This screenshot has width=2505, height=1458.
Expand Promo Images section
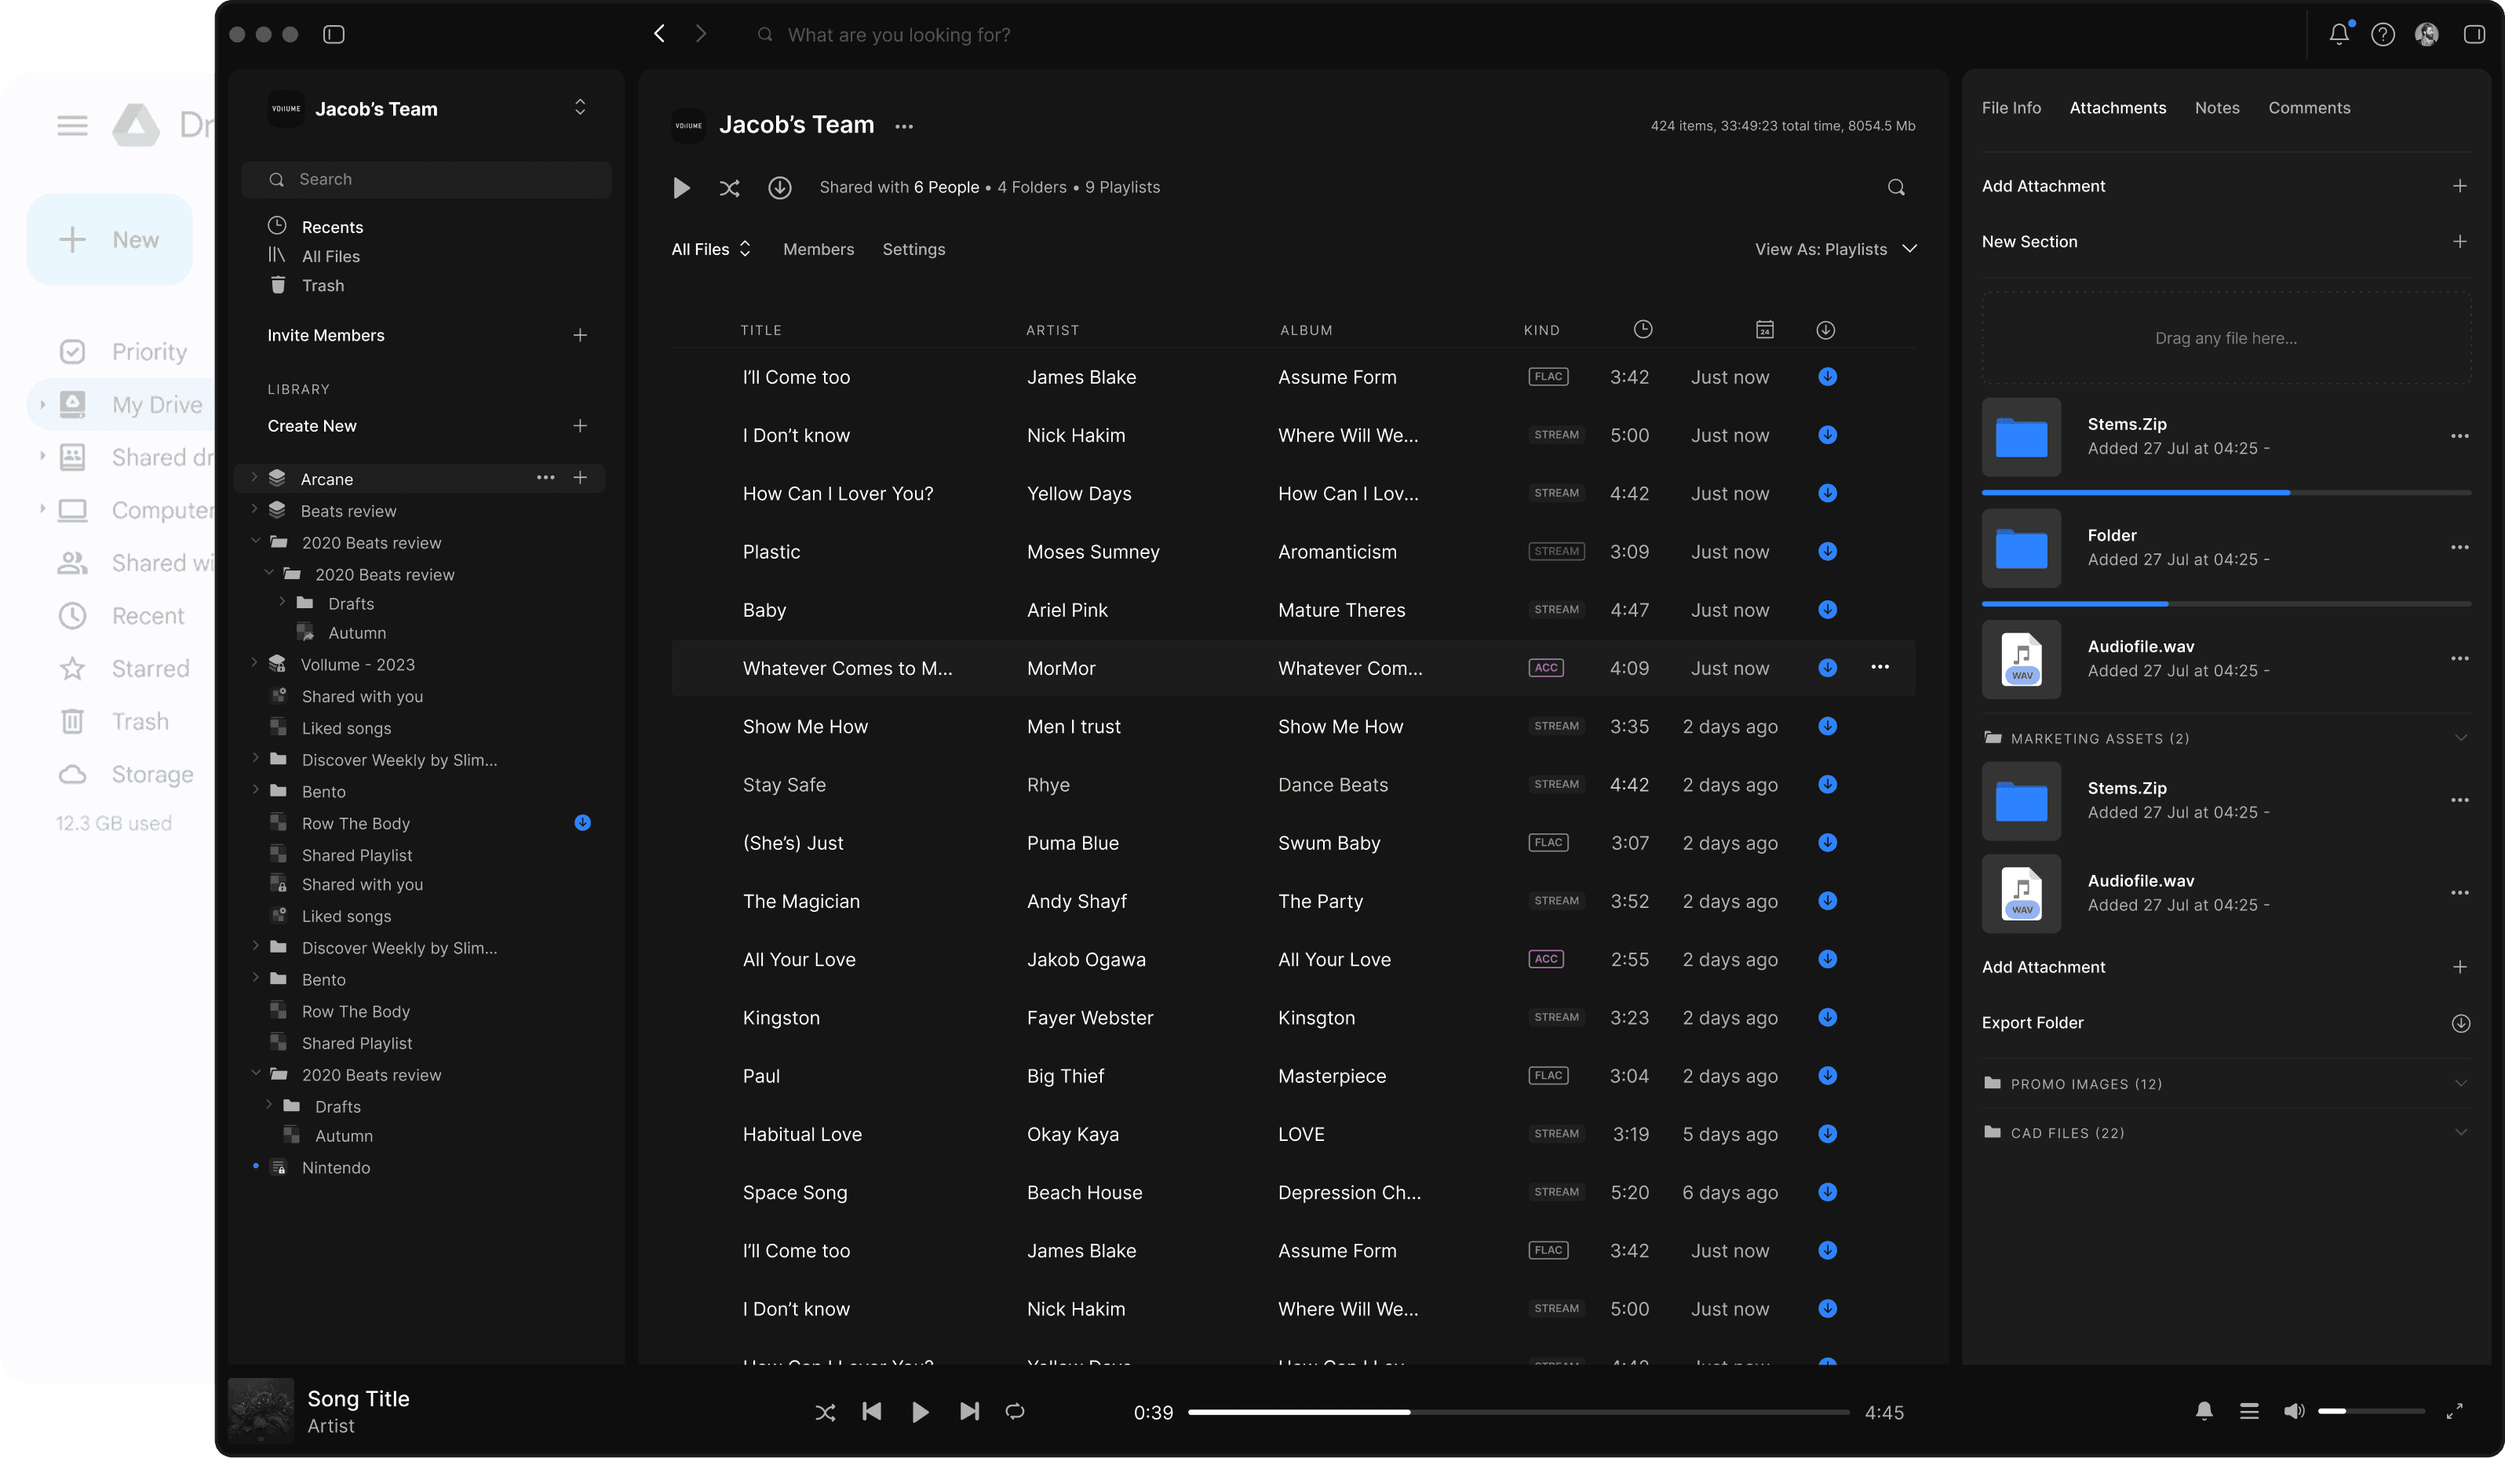(x=2461, y=1084)
